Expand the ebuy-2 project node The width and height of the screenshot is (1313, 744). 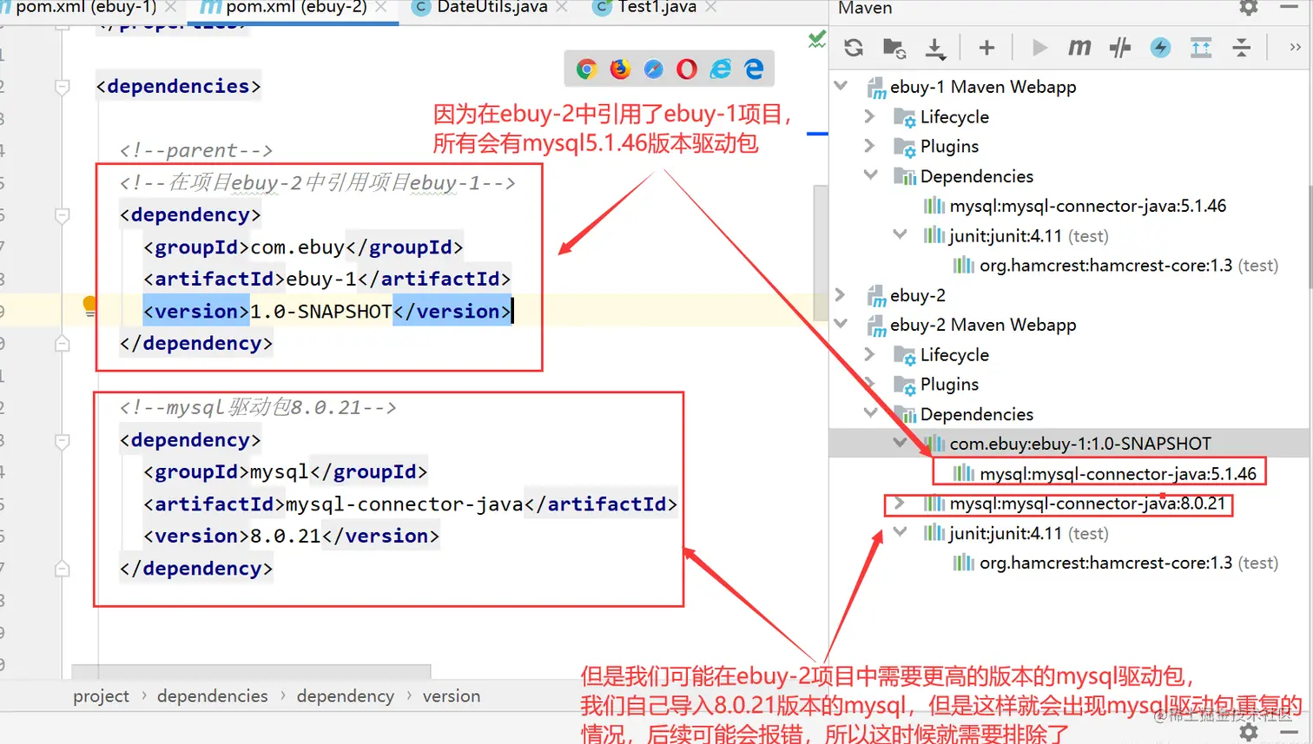pos(841,295)
